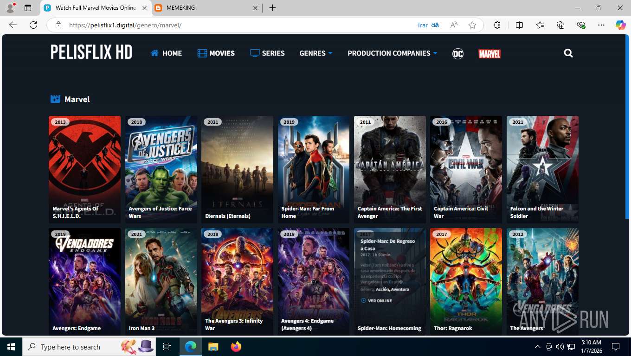Viewport: 631px width, 356px height.
Task: Open the Marvel logo category
Action: (x=489, y=54)
